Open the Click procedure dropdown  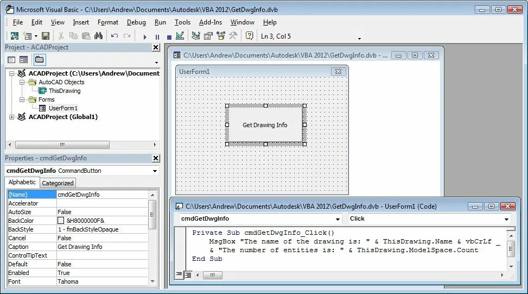[x=506, y=219]
